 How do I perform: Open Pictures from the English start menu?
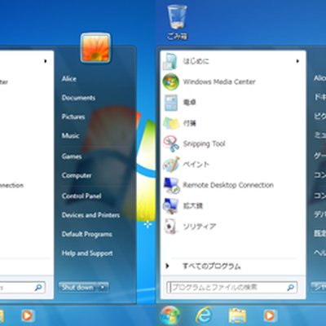point(73,117)
